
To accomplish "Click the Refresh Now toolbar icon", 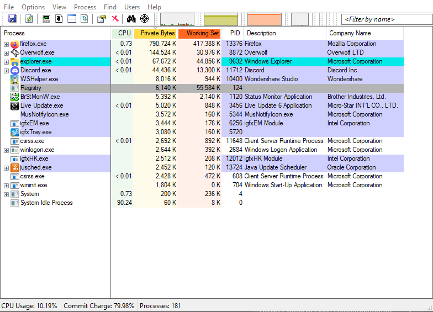I will tap(29, 19).
